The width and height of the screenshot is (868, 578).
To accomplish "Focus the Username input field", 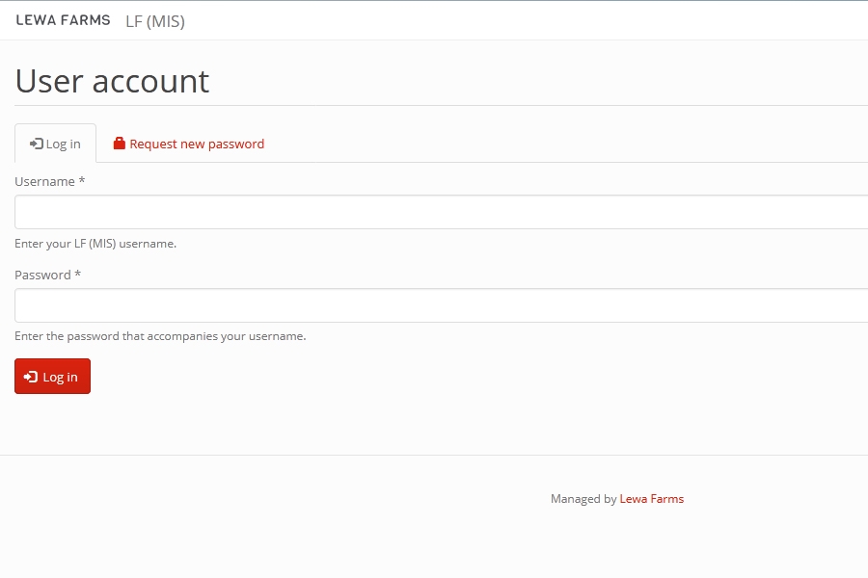I will coord(441,212).
